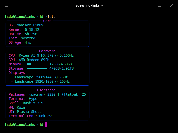Click the window title sde@linuxlinks:~
The height and width of the screenshot is (133, 178).
tap(89, 5)
